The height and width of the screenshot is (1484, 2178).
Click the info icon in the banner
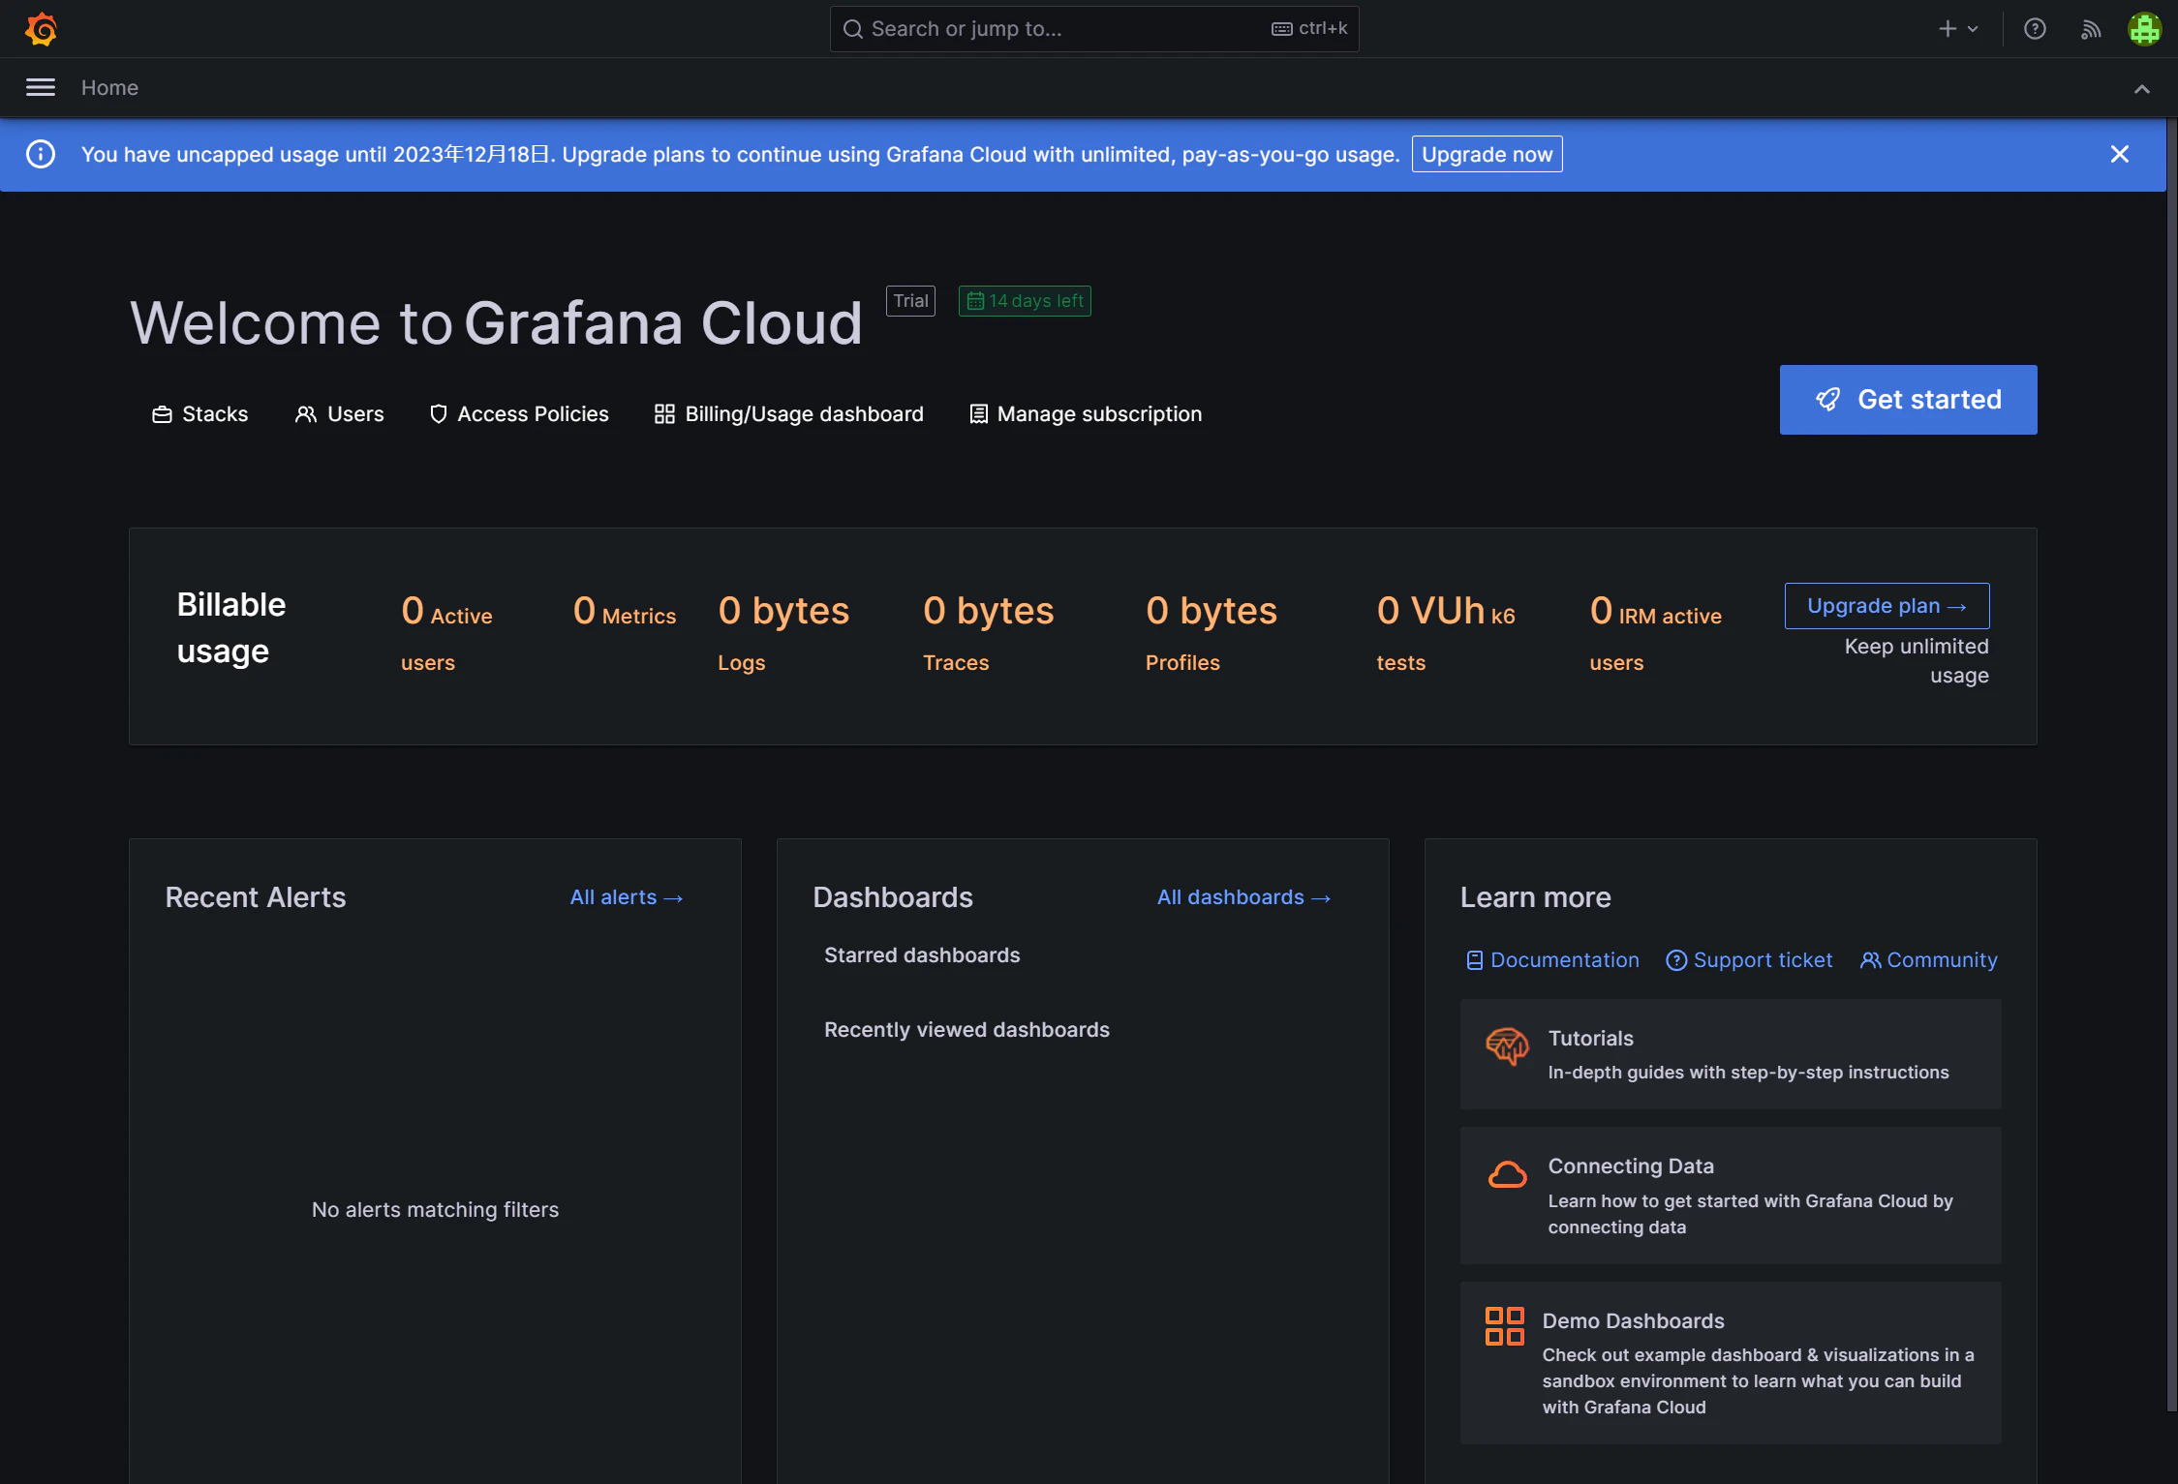(x=41, y=154)
